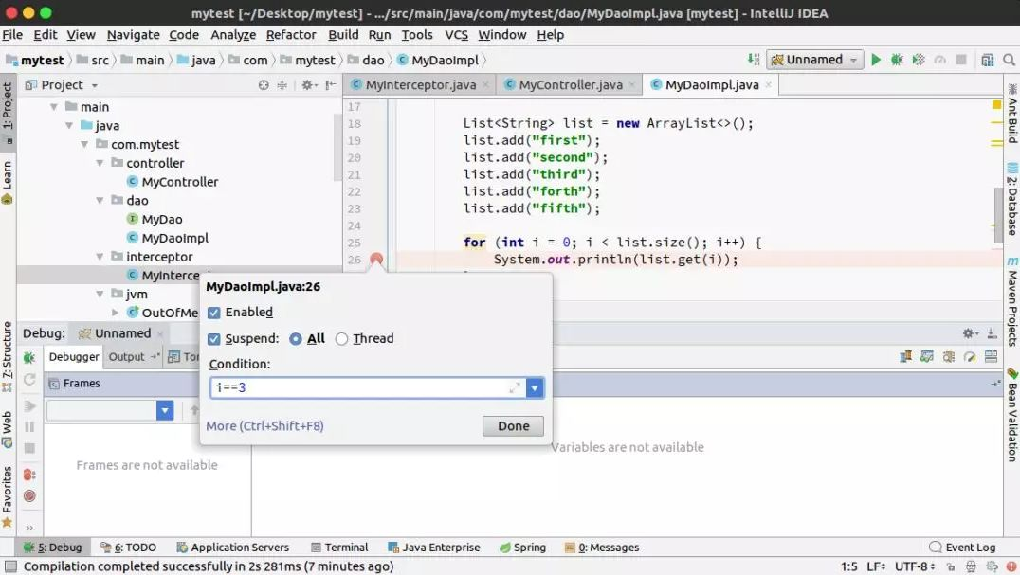Viewport: 1020px width, 575px height.
Task: Click Resume Program icon in Debug sidebar
Action: tap(29, 406)
